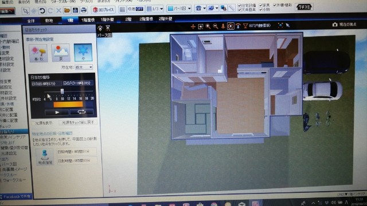This screenshot has width=367, height=206.
Task: Open the 所在地 location dropdown
Action: coord(84,68)
